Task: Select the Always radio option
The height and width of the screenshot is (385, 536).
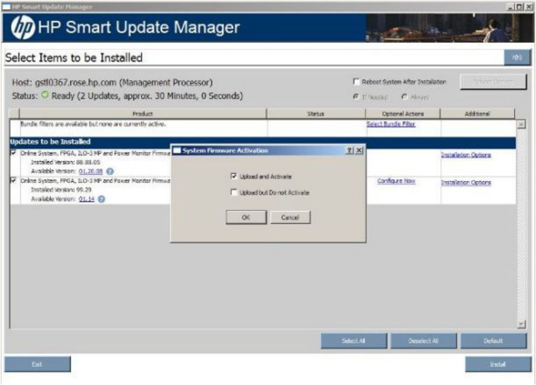Action: [405, 97]
